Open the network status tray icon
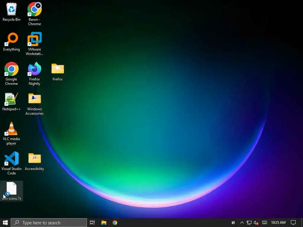The width and height of the screenshot is (303, 227). pos(249,223)
